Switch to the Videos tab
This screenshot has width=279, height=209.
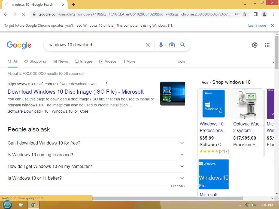point(108,62)
